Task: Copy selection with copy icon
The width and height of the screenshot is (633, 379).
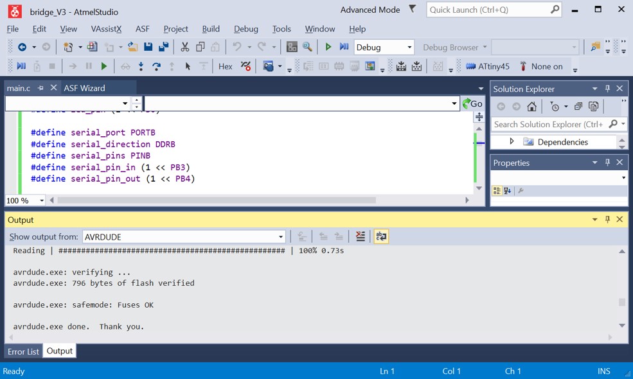Action: click(x=200, y=47)
